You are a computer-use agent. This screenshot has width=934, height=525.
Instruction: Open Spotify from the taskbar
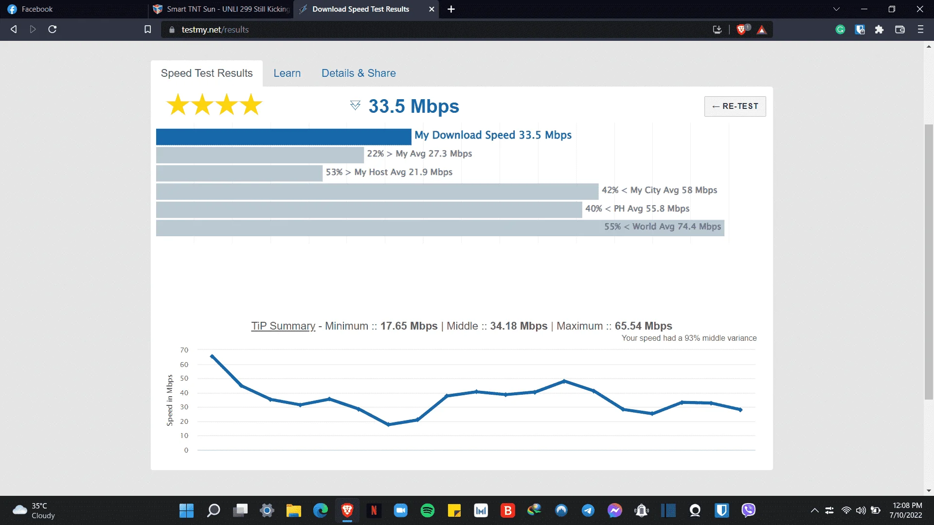click(428, 510)
